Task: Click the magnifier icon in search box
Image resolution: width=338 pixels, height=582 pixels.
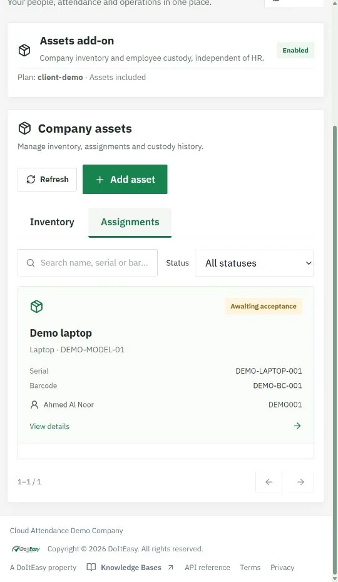Action: (x=31, y=263)
